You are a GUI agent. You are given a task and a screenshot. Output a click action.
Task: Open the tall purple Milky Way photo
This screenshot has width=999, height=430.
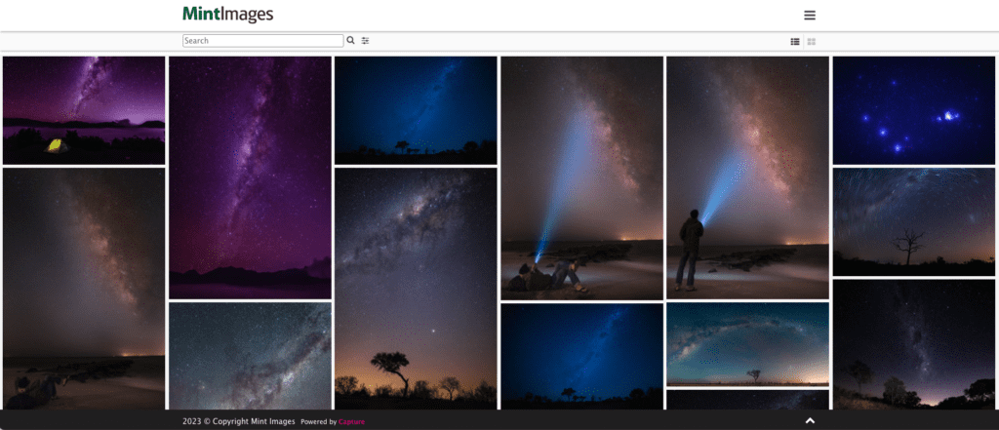250,177
